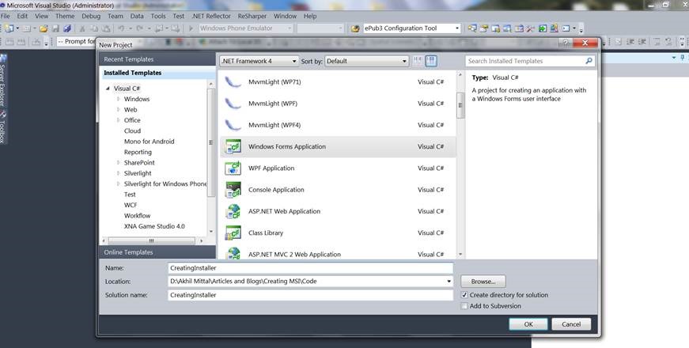Click the Browse... button

click(483, 282)
